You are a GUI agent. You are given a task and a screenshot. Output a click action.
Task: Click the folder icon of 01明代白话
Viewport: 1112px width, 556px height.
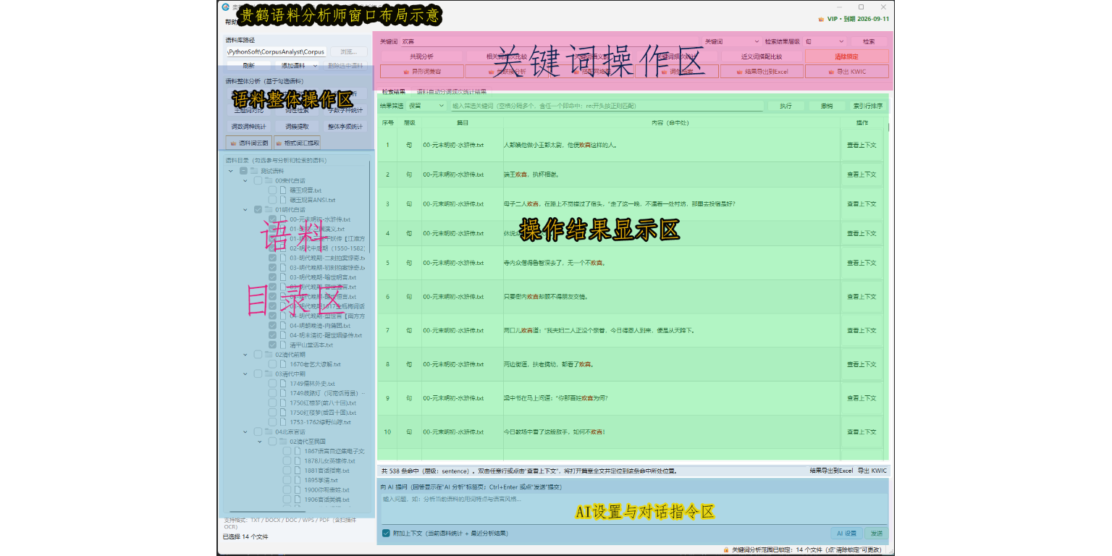(x=269, y=209)
